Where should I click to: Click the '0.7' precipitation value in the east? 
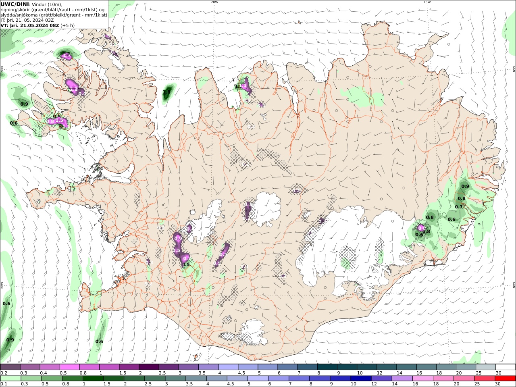pyautogui.click(x=459, y=207)
